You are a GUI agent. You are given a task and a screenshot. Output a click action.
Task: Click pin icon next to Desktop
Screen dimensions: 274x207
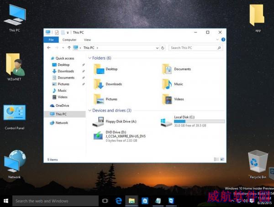(x=84, y=65)
